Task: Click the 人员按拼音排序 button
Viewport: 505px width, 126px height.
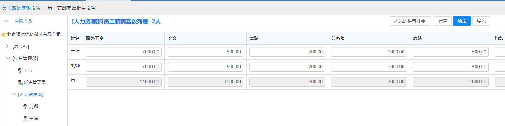Action: [409, 21]
